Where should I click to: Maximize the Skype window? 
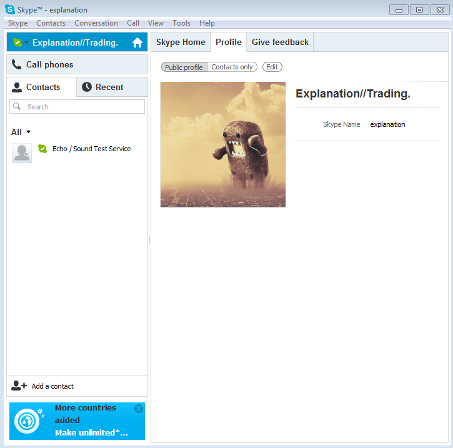[x=419, y=10]
